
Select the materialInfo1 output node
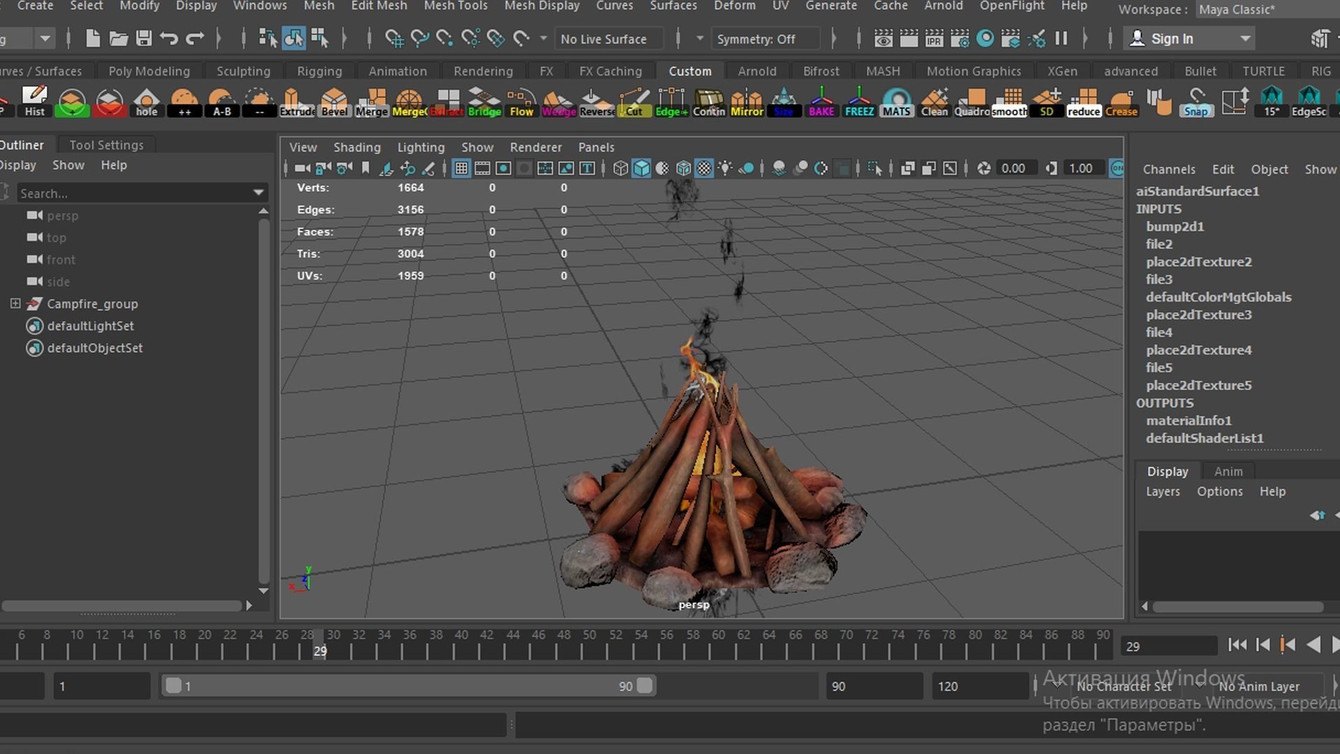(1189, 420)
